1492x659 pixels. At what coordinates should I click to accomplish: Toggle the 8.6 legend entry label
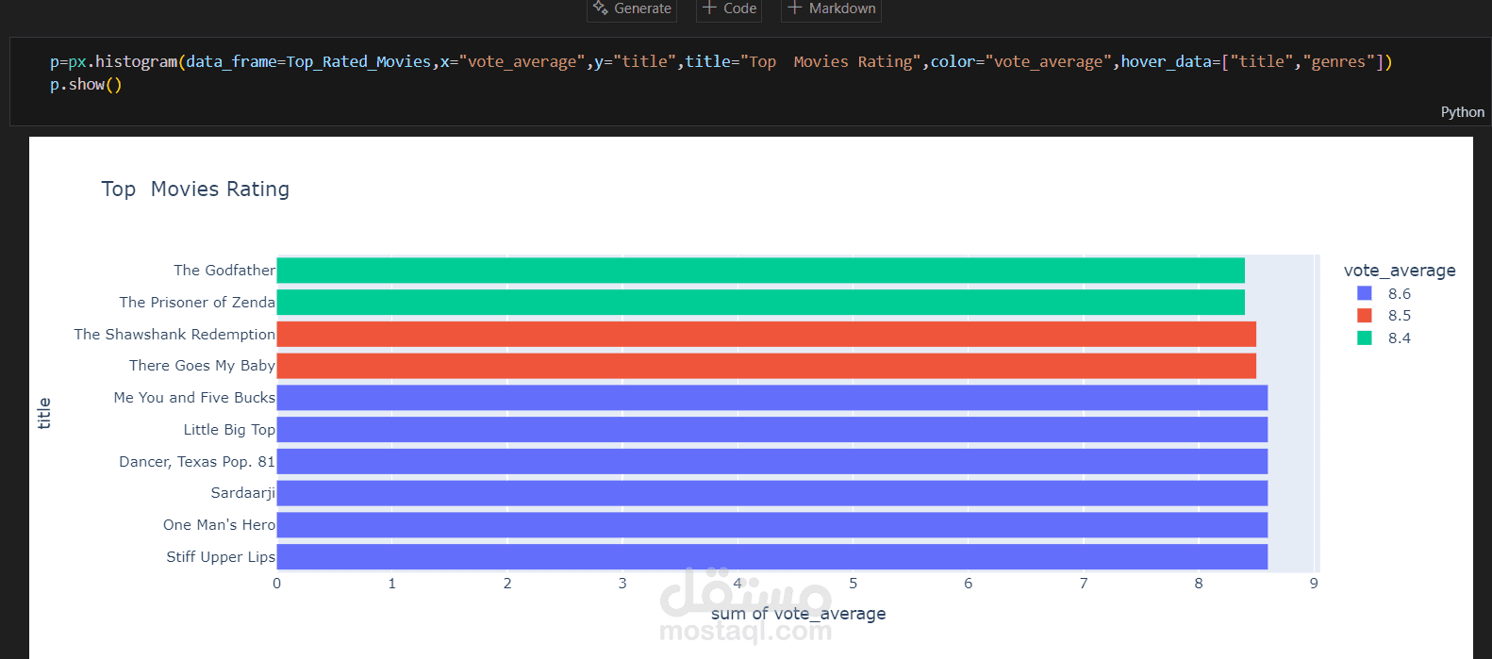point(1399,294)
